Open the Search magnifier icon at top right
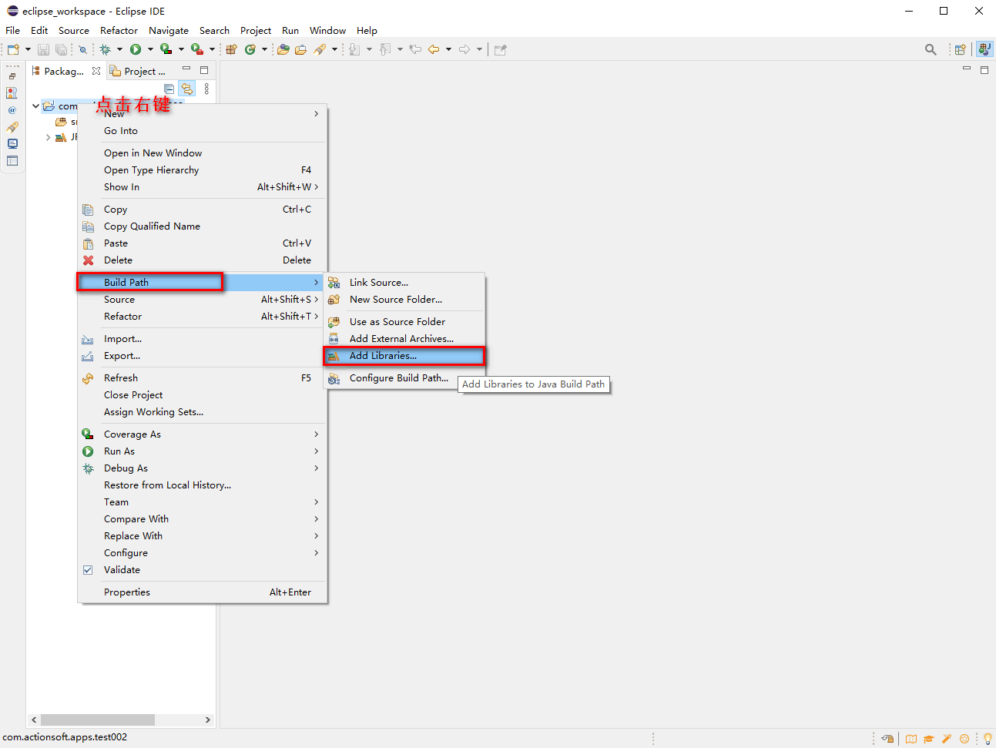Viewport: 996px width, 748px height. pos(931,49)
